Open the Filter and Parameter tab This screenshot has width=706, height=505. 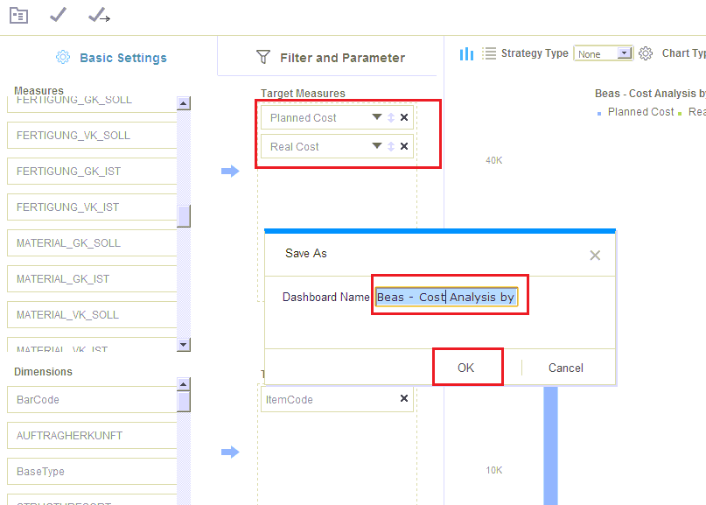(x=331, y=58)
